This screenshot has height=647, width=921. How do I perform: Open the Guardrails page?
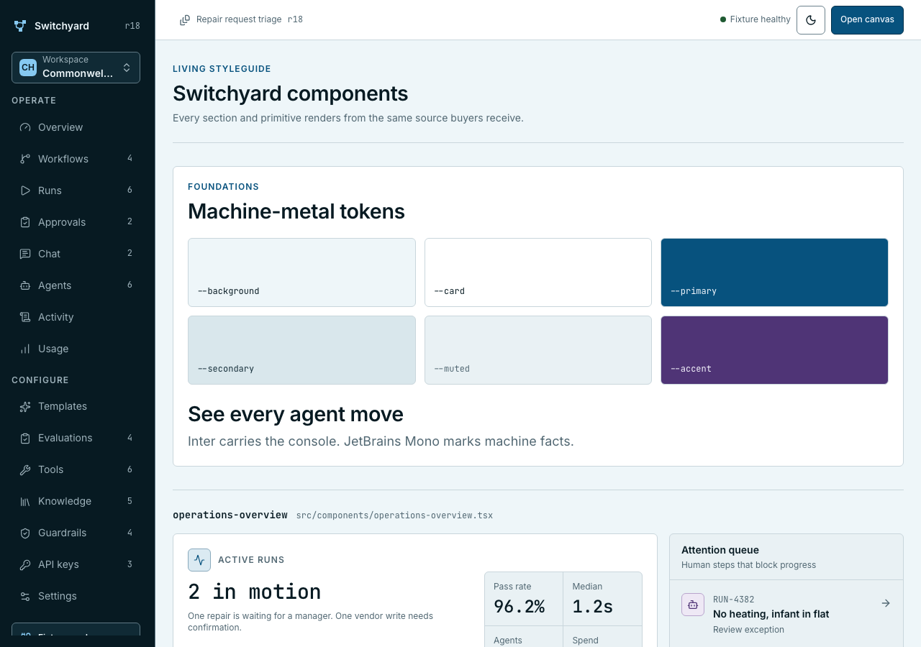point(76,533)
